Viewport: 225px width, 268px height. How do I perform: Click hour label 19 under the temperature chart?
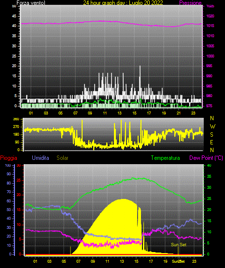pyautogui.click(x=166, y=261)
